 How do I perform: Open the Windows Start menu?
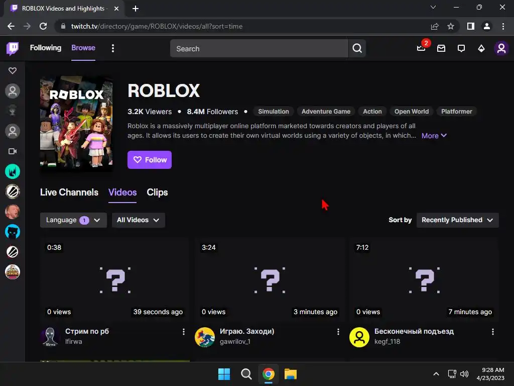[224, 374]
